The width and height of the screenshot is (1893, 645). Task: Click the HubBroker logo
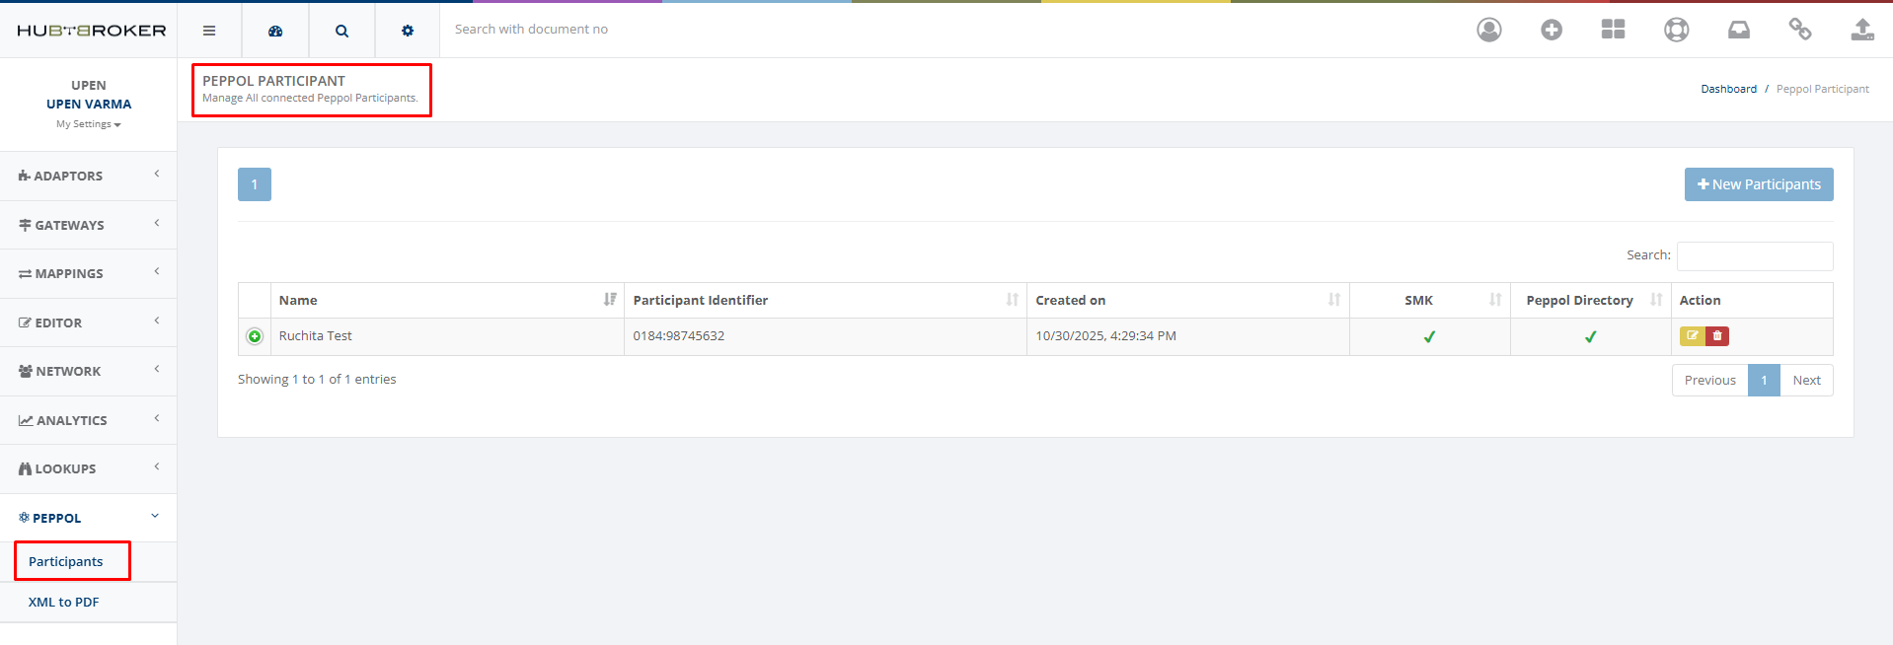point(91,31)
